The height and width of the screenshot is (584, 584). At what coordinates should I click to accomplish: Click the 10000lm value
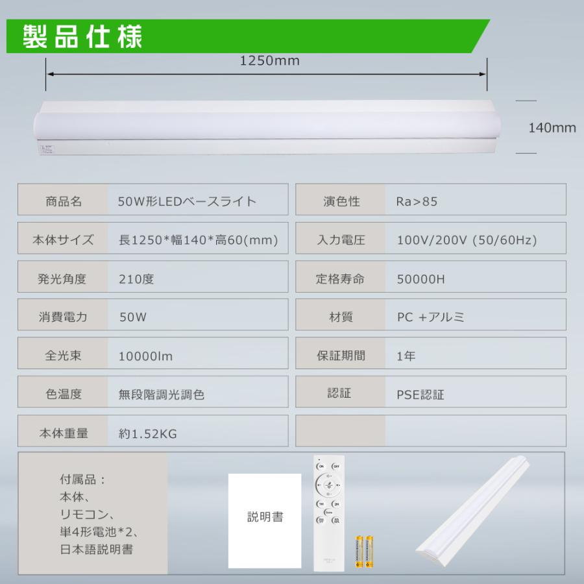[145, 356]
